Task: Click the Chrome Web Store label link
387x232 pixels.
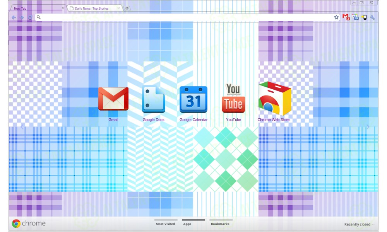Action: click(274, 119)
